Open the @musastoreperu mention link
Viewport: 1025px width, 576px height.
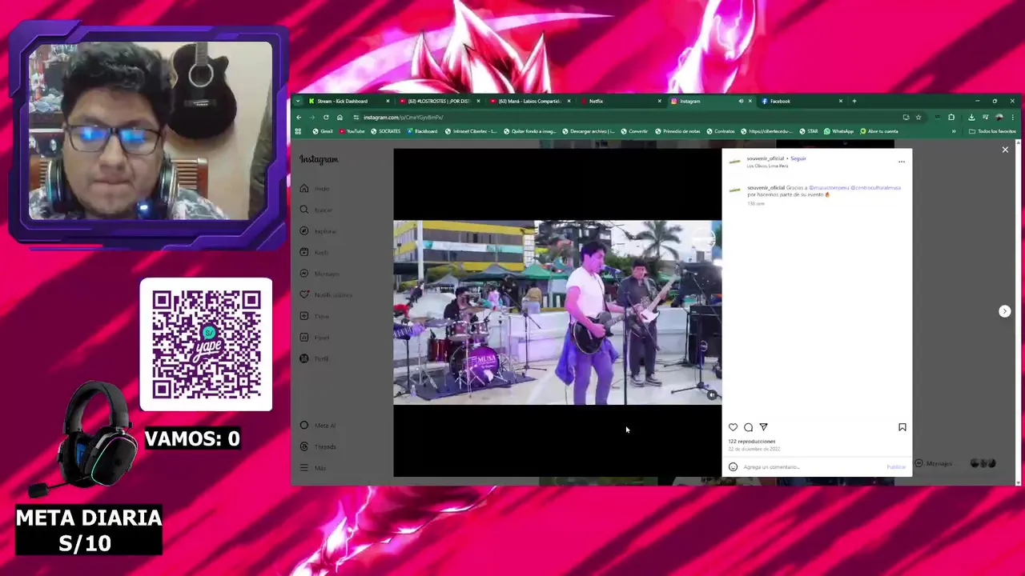point(829,188)
